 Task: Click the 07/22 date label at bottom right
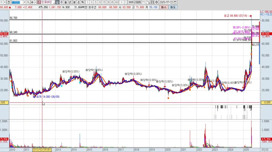pyautogui.click(x=265, y=150)
